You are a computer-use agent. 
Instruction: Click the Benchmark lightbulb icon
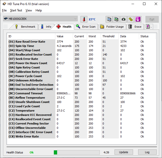(17, 27)
